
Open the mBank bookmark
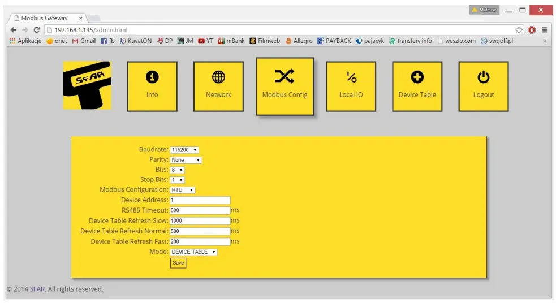pyautogui.click(x=231, y=41)
